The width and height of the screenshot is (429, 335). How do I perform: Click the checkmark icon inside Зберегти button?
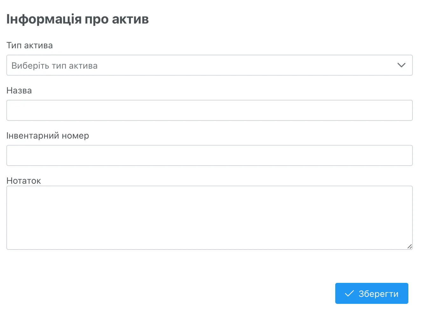[x=350, y=293]
